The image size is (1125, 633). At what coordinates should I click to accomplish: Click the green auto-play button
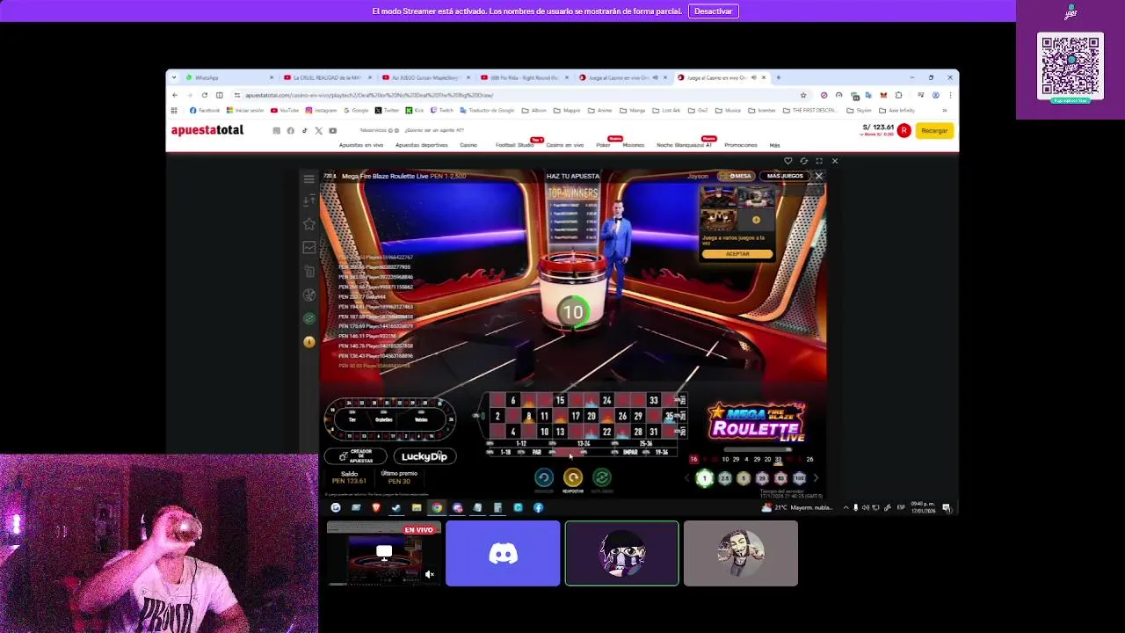pos(602,477)
